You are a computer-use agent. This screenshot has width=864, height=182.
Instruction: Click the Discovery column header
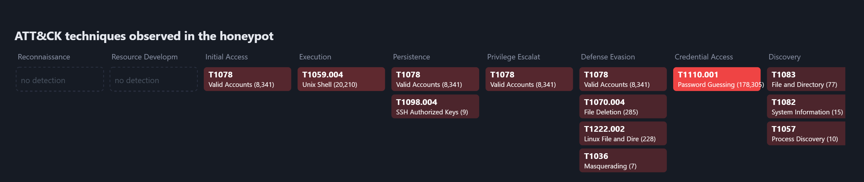click(x=785, y=57)
